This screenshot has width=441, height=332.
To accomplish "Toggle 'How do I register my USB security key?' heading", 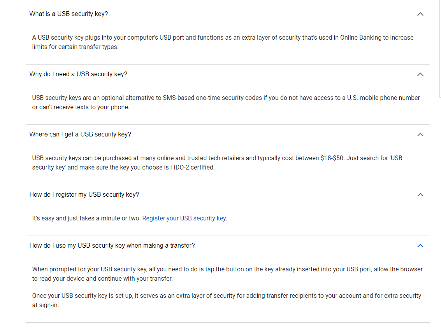I will pyautogui.click(x=84, y=195).
